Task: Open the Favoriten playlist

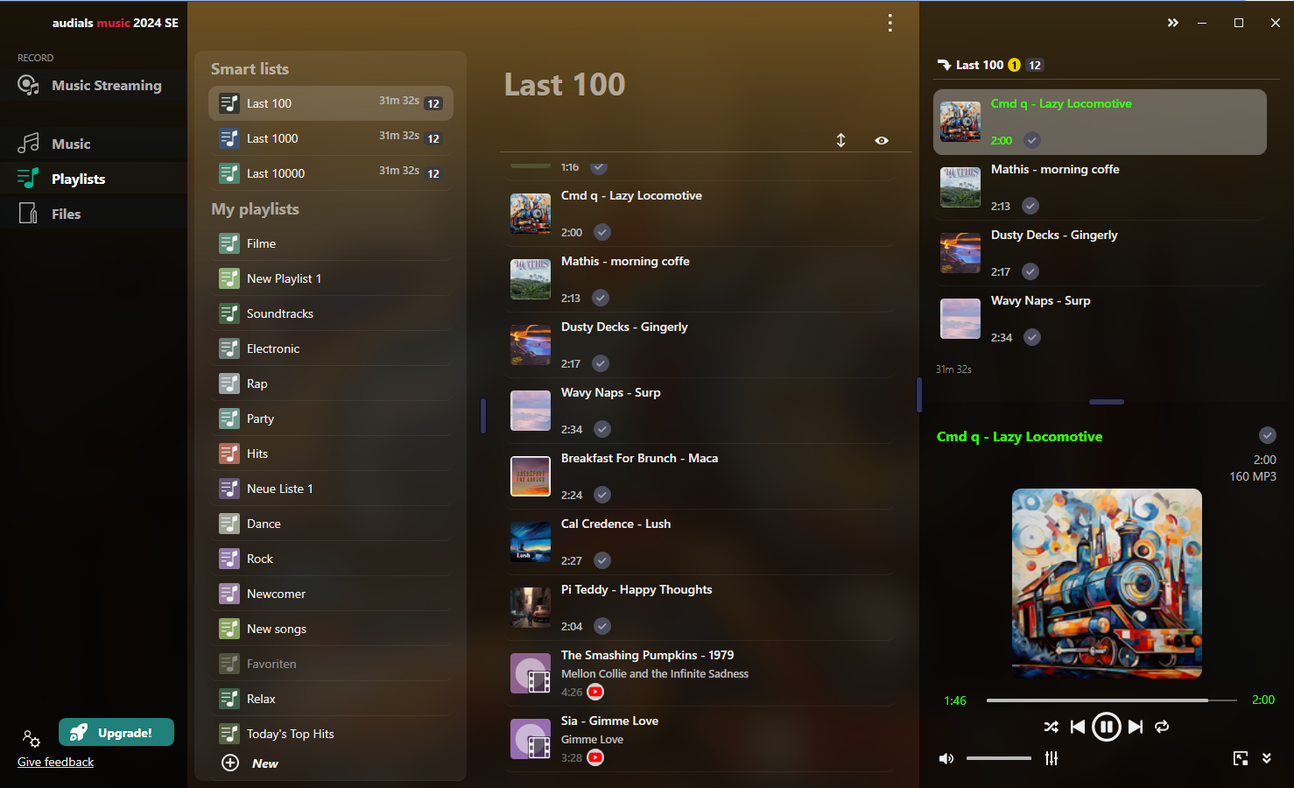Action: coord(331,664)
